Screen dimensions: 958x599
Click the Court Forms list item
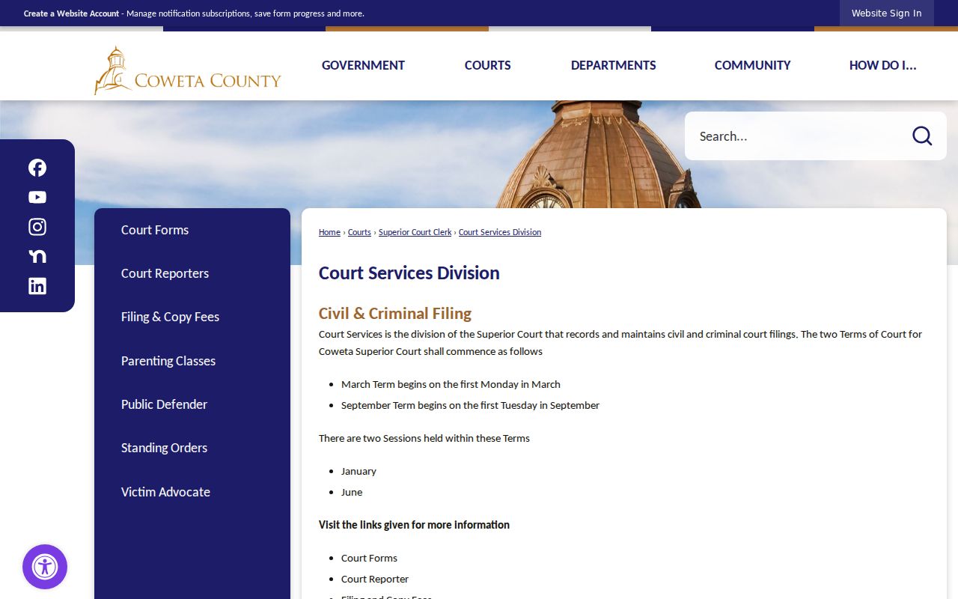(x=369, y=558)
